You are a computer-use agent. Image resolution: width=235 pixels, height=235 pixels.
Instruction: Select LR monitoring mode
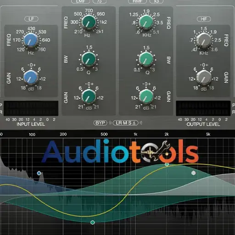pos(119,123)
